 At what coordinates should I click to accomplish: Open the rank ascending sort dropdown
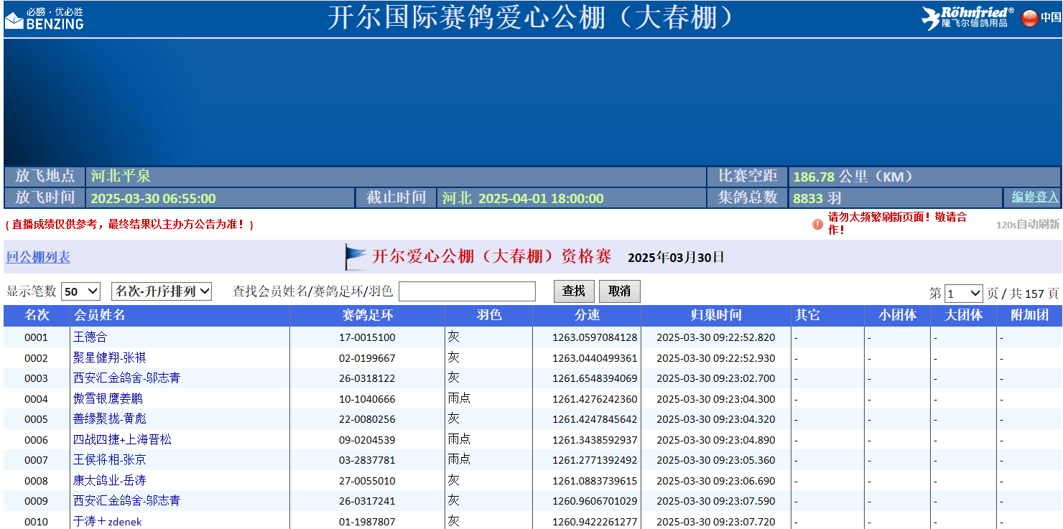(162, 291)
